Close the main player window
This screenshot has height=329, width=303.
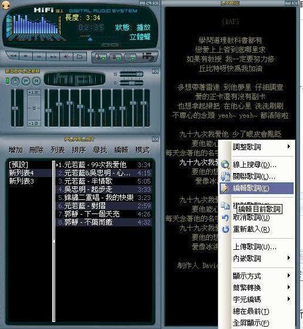156,3
